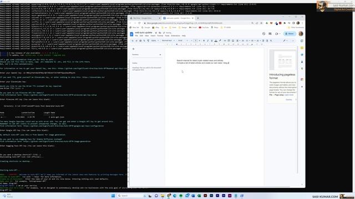Open Google Keep in the side panel
This screenshot has width=355, height=199.
point(302,48)
